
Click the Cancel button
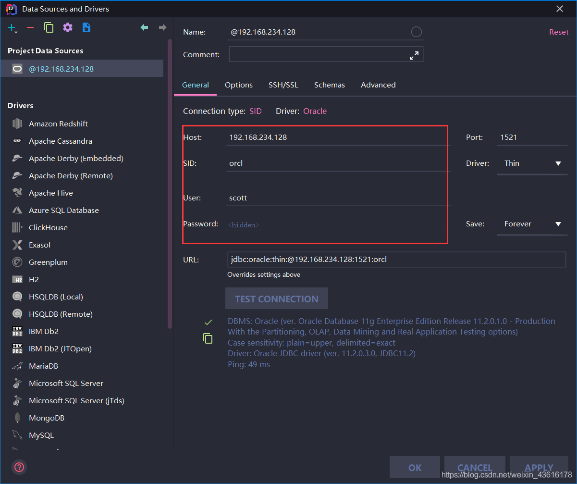pyautogui.click(x=475, y=468)
